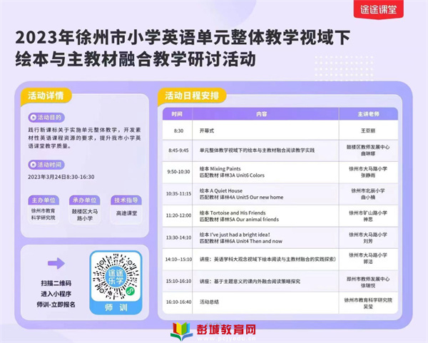Click the 途途乐学 QR code image
This screenshot has height=343, width=428.
coord(116,277)
